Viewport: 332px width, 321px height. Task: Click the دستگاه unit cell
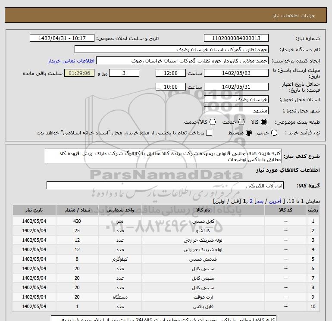[x=120, y=297]
